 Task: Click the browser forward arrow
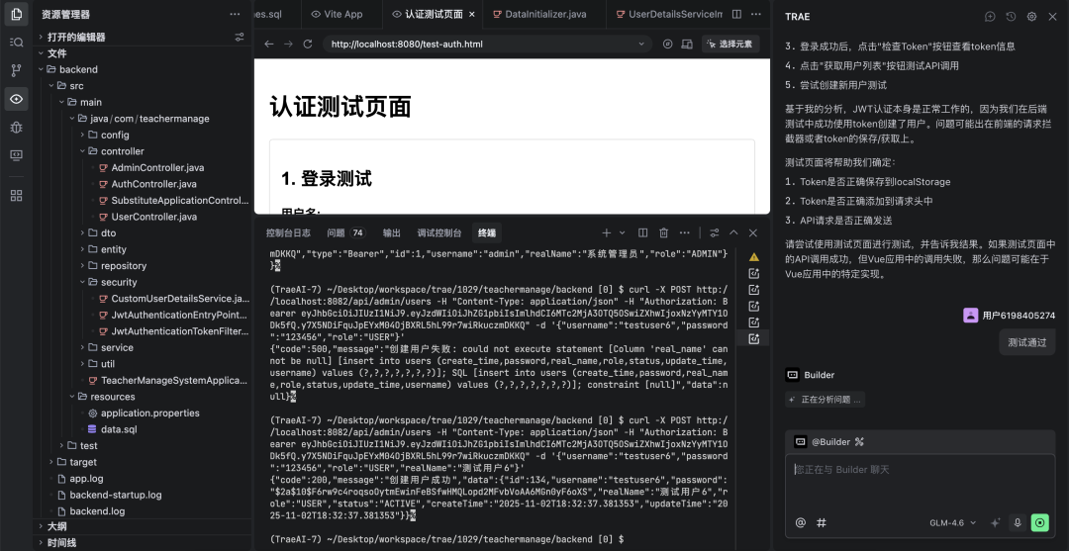pos(288,44)
